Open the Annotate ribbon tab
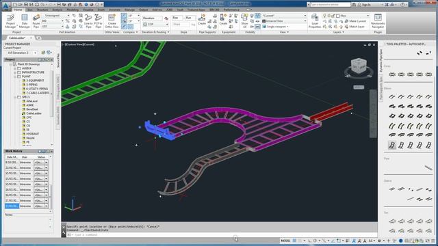This screenshot has height=246, width=438. [x=114, y=10]
